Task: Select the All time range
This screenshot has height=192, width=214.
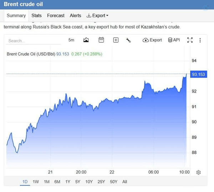Action: (x=124, y=182)
